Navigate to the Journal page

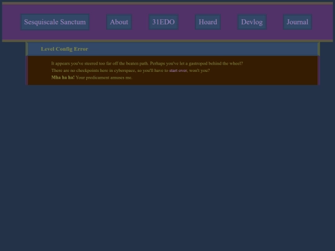tap(297, 22)
